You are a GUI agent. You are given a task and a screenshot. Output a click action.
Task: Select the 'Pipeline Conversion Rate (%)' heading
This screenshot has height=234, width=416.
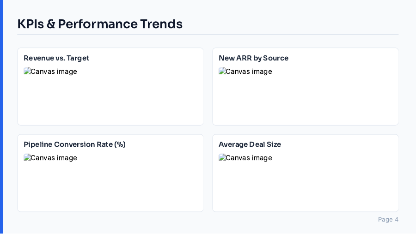click(74, 144)
